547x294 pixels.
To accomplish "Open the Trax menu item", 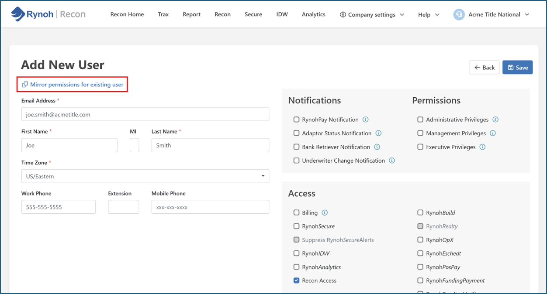I will [x=163, y=14].
